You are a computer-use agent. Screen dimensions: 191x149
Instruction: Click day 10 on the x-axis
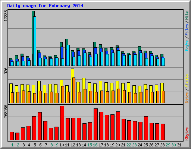pos(62,145)
